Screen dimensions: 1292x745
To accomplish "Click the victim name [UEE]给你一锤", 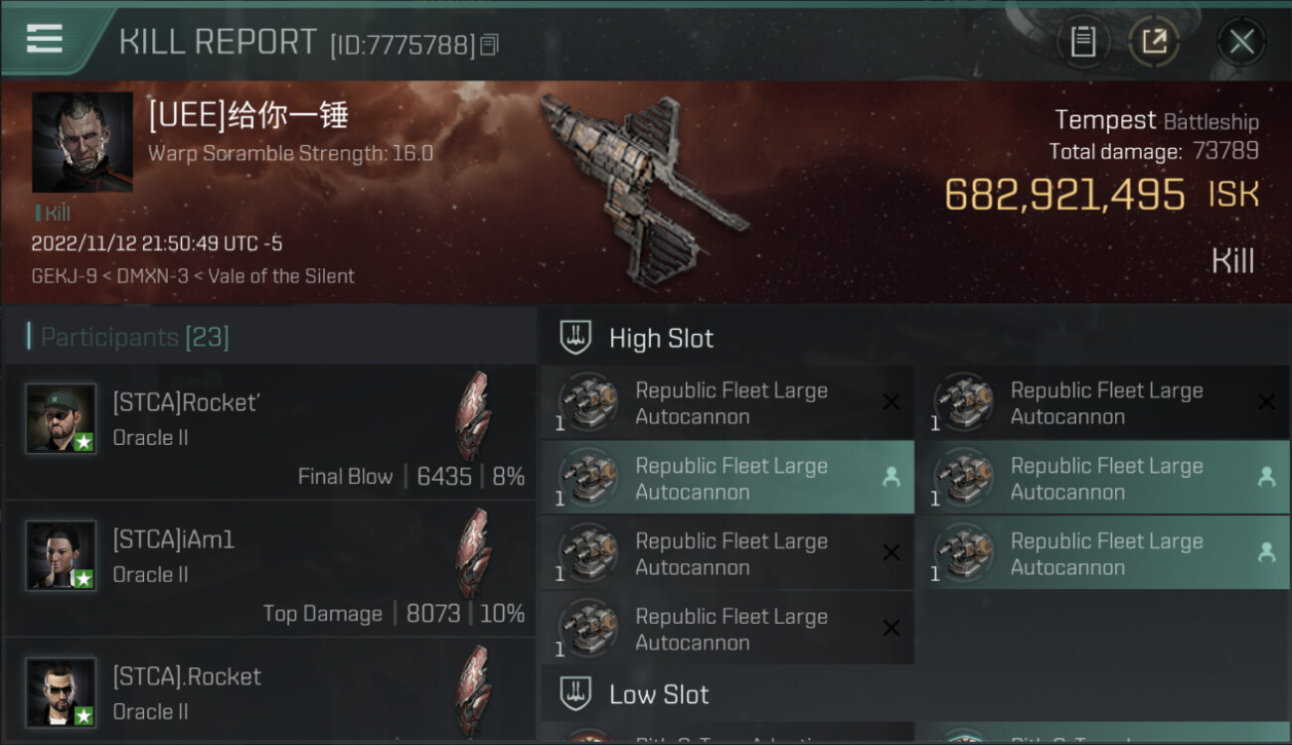I will (248, 116).
